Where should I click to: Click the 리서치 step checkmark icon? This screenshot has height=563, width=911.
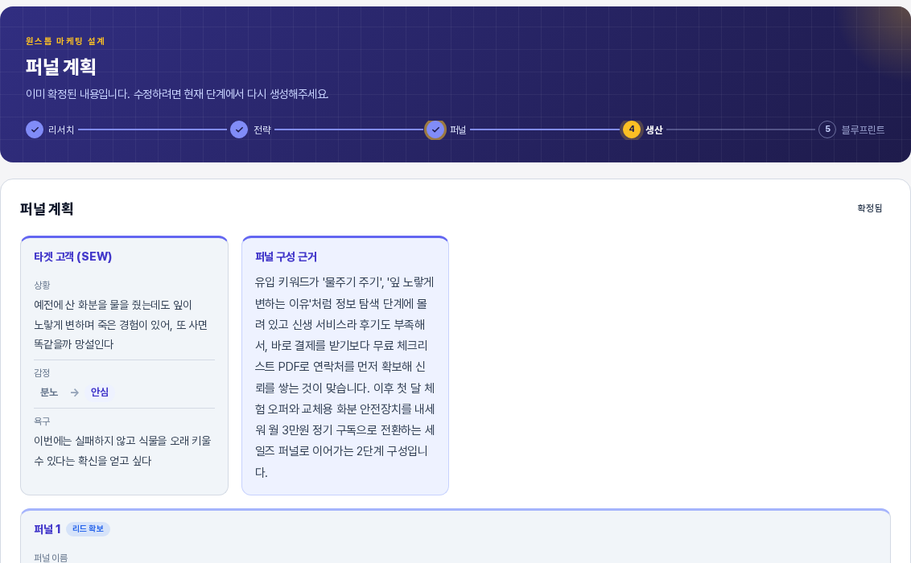click(x=35, y=129)
